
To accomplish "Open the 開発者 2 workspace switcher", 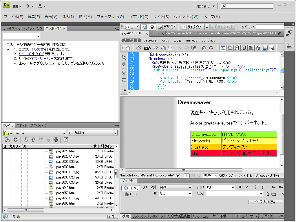I will [x=205, y=6].
